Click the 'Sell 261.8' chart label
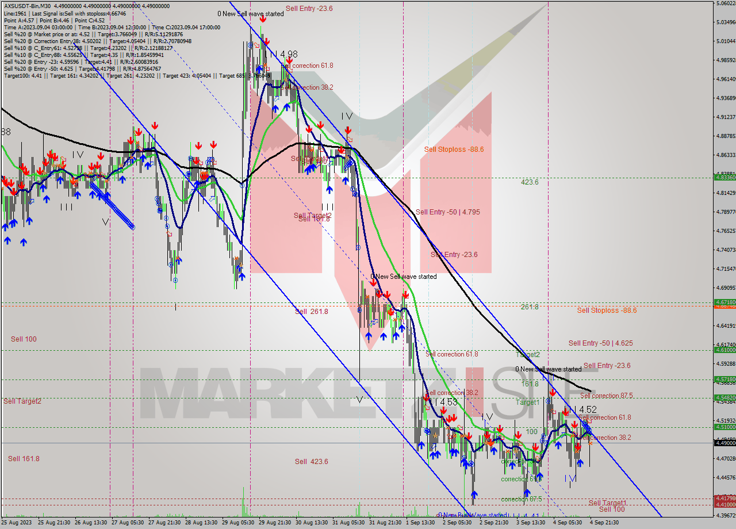The height and width of the screenshot is (529, 736). pos(311,312)
